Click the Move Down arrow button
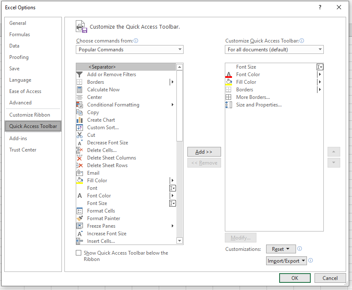 pos(333,163)
